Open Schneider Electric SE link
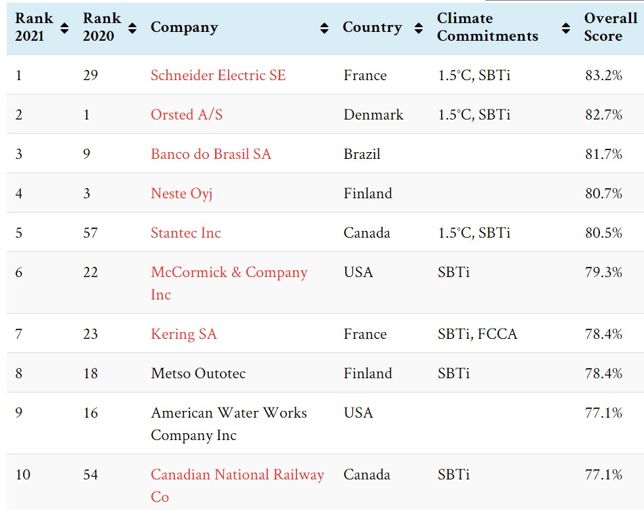Viewport: 644px width, 510px height. [x=218, y=75]
